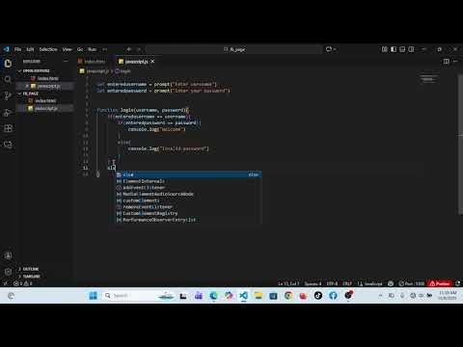Open the Explorer panel ellipsis menu
Viewport: 463px width, 347px height.
pos(66,61)
